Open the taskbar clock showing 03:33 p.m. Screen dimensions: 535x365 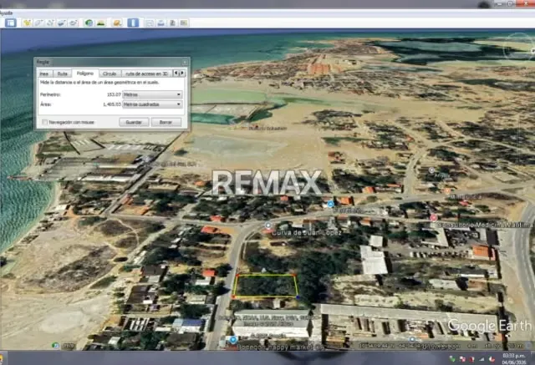point(513,359)
